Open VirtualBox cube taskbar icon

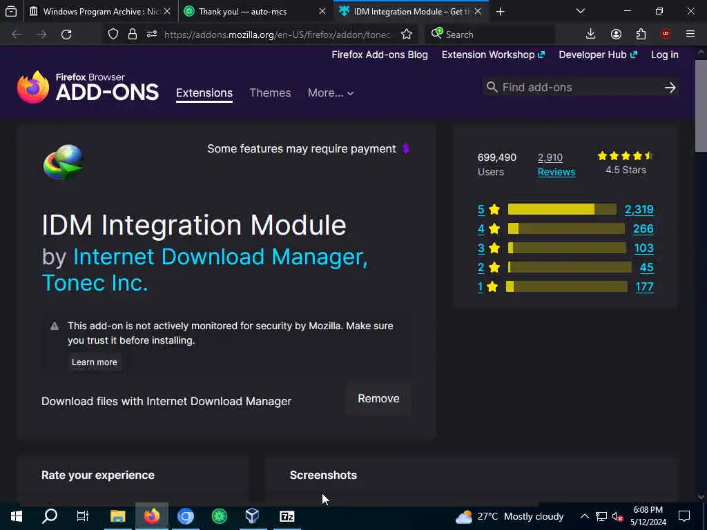pyautogui.click(x=253, y=516)
